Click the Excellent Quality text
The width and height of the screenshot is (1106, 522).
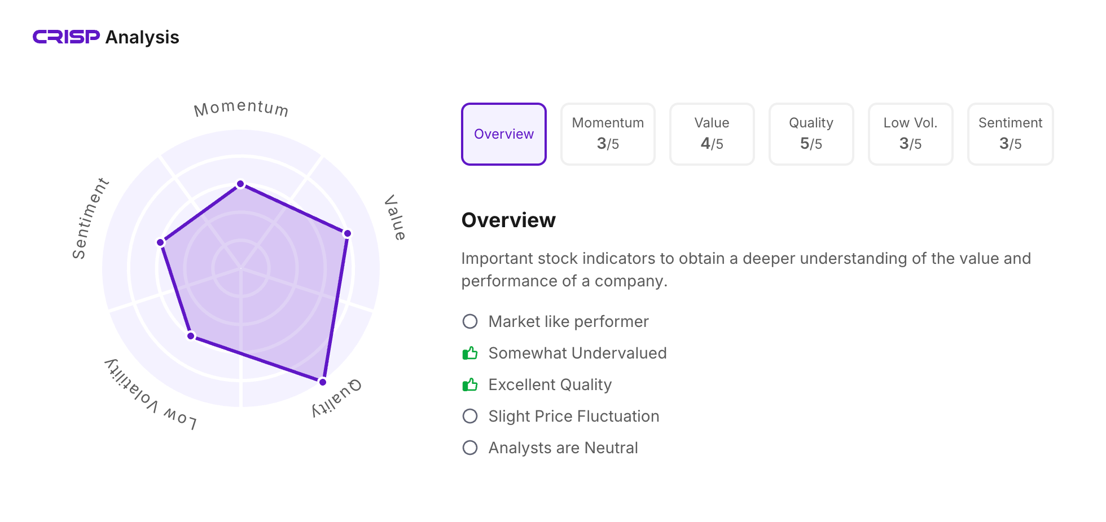(x=550, y=384)
